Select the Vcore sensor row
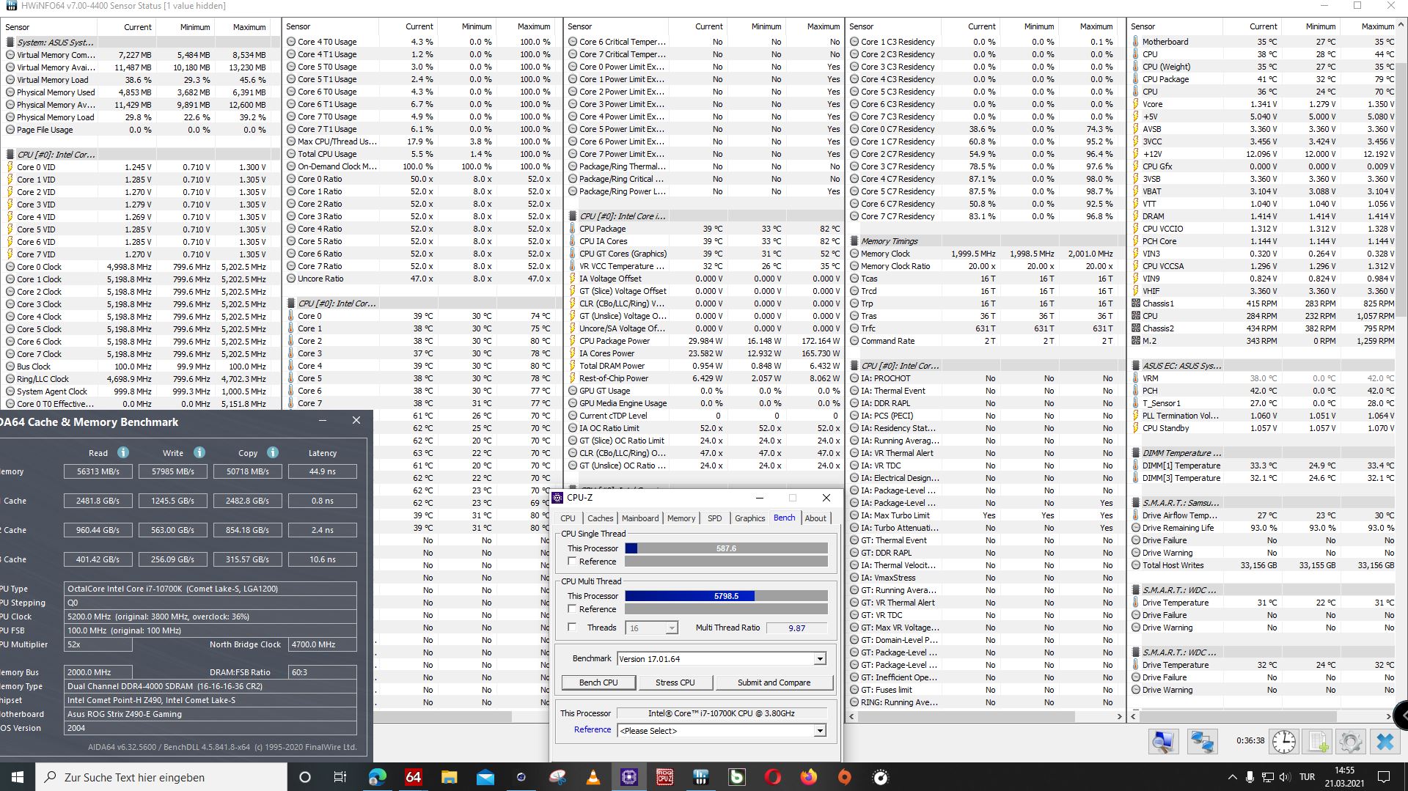Viewport: 1408px width, 791px height. point(1263,104)
